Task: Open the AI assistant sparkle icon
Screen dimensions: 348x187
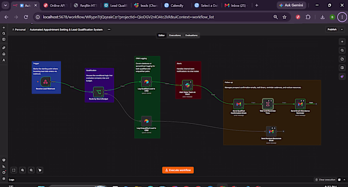Action: click(342, 77)
